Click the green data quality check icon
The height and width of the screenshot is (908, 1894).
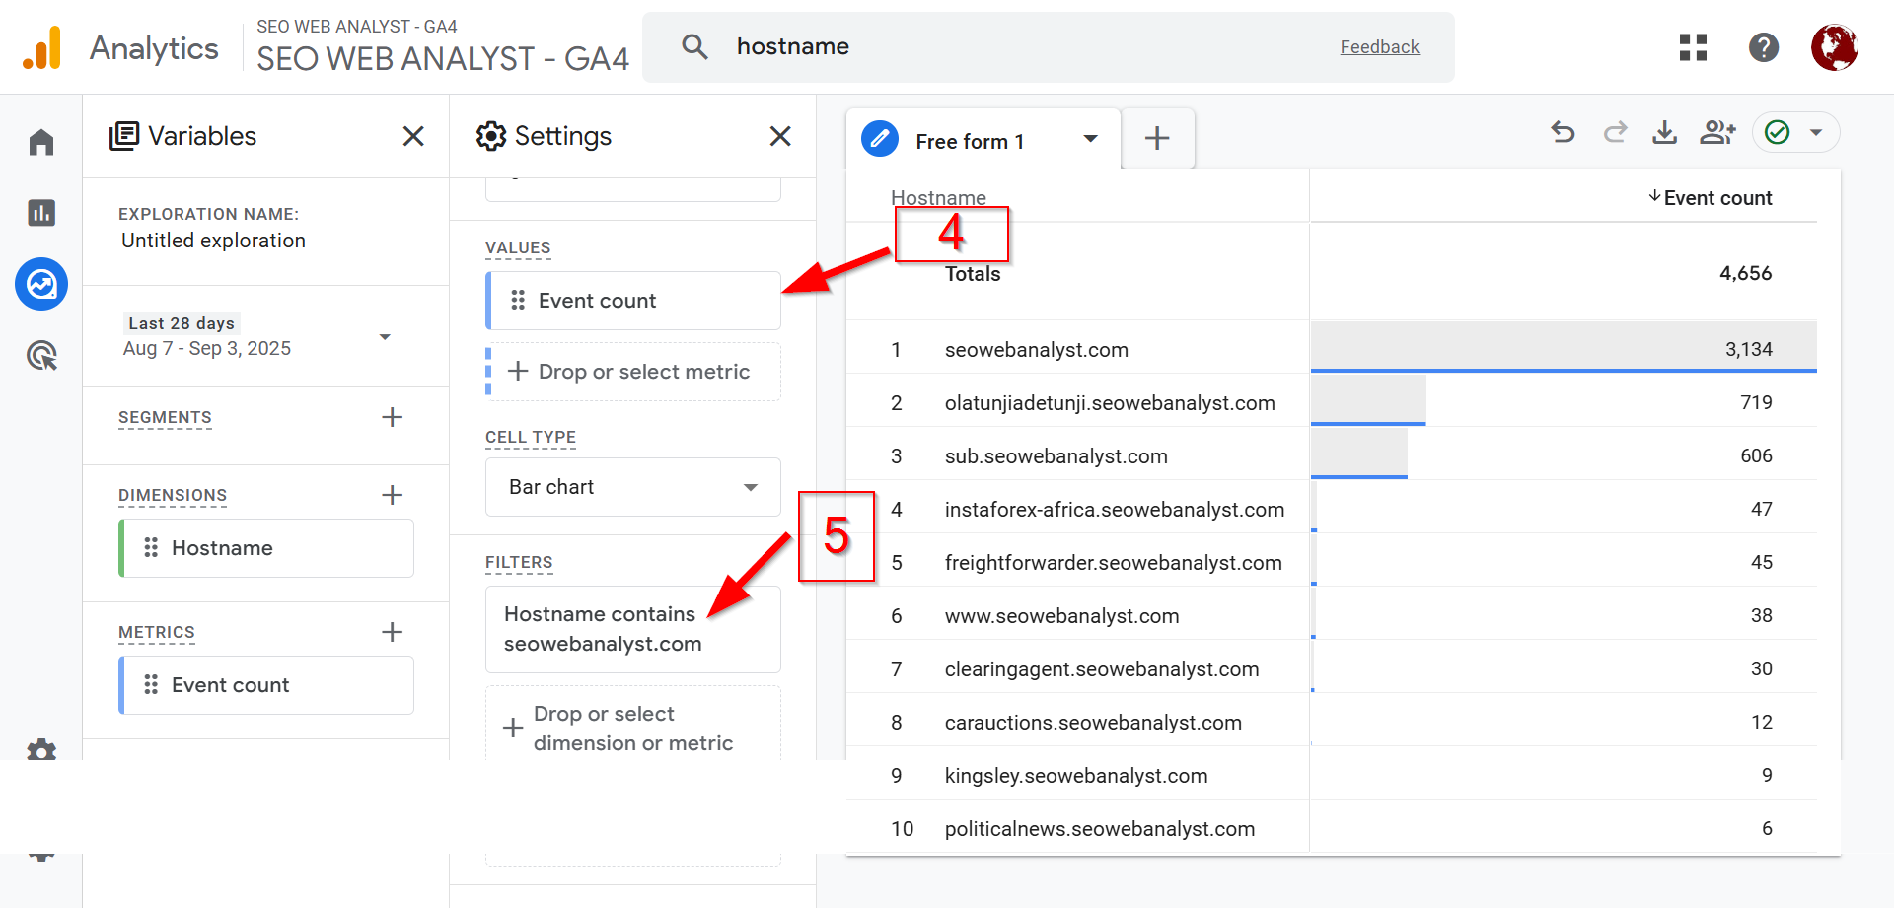[x=1778, y=132]
